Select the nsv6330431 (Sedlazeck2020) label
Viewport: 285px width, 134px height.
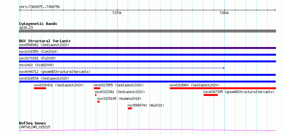click(59, 85)
